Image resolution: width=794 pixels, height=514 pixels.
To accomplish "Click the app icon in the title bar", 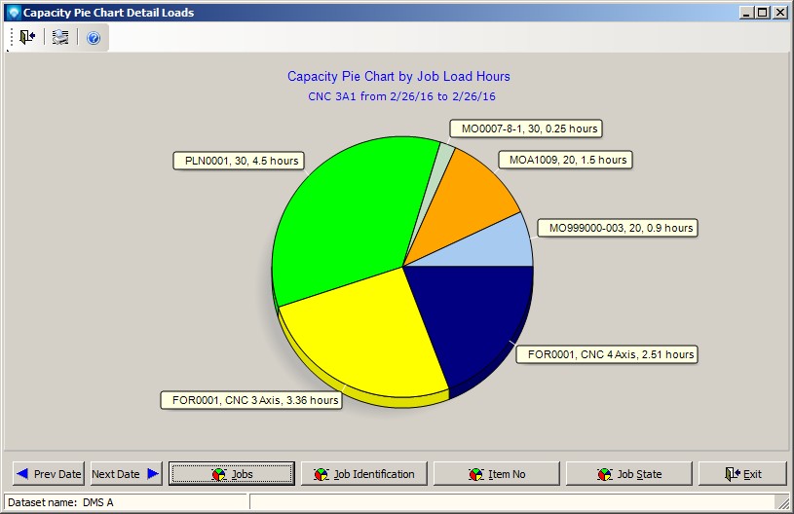I will point(14,12).
